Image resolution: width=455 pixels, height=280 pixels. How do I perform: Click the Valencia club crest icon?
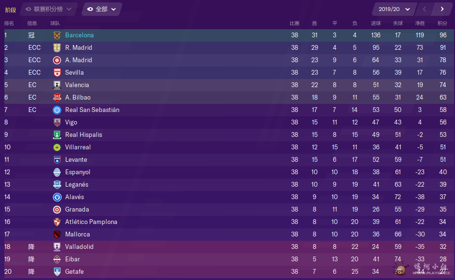coord(57,85)
